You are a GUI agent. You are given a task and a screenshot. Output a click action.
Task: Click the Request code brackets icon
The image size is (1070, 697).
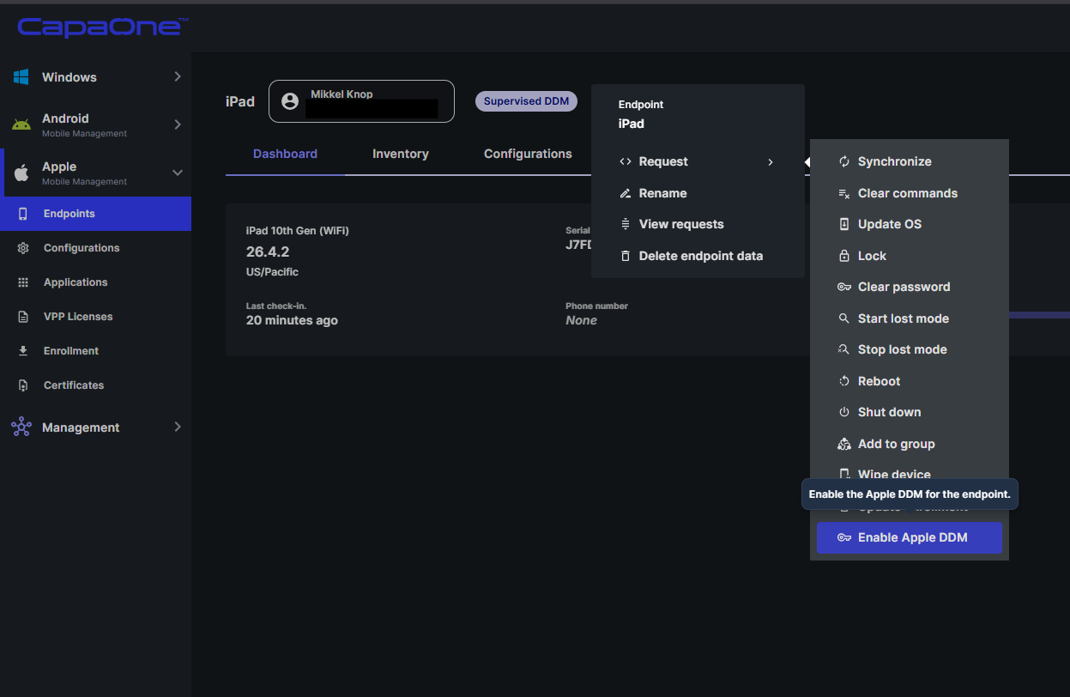coord(626,161)
